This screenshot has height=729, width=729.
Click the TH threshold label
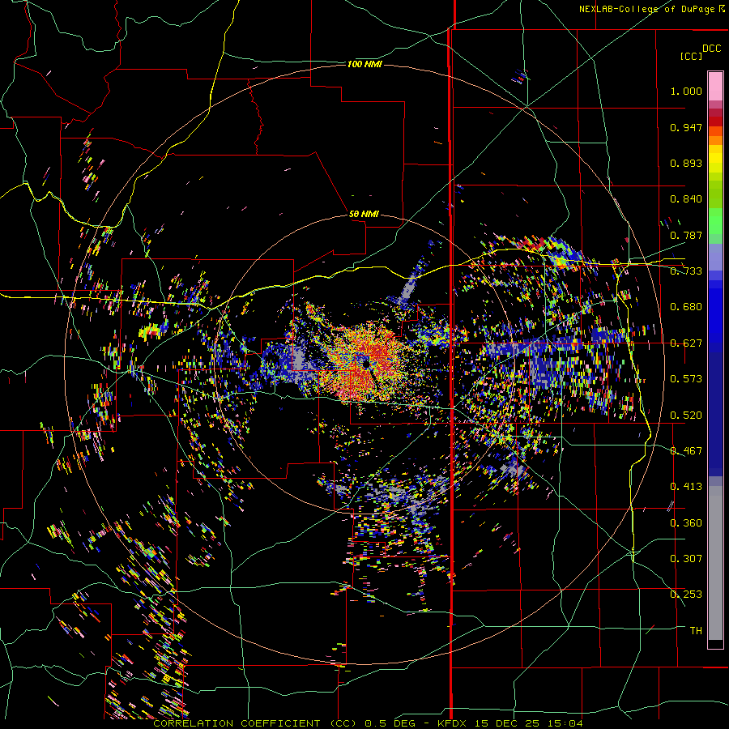pyautogui.click(x=696, y=631)
